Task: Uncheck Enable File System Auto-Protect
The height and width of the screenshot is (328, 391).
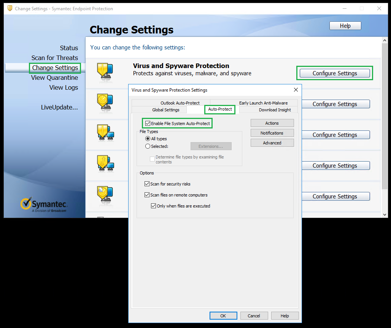Action: (148, 123)
